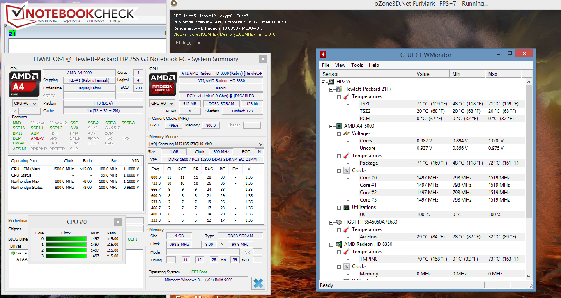Click thermometer icon of Temperatures under AMD Radeon HD 8330
The height and width of the screenshot is (298, 561).
[346, 252]
